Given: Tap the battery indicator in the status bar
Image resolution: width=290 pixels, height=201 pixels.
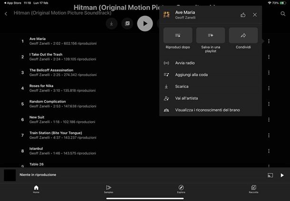Looking at the screenshot, I should click(x=283, y=3).
